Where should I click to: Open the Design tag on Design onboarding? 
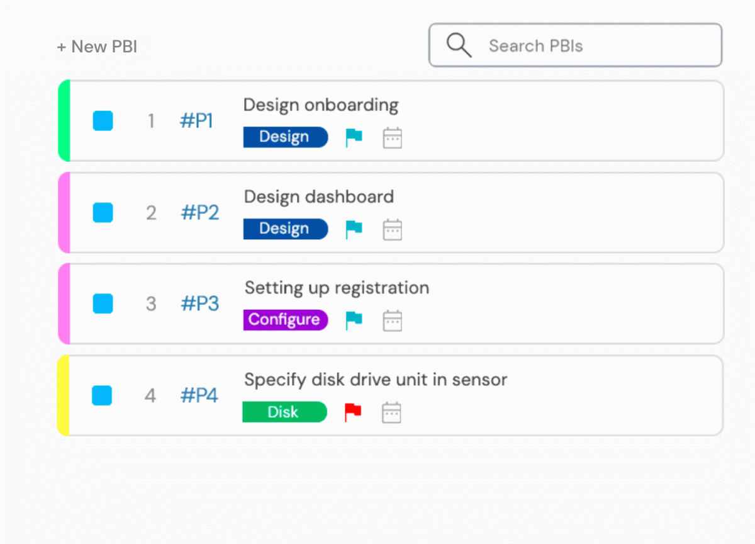click(286, 137)
